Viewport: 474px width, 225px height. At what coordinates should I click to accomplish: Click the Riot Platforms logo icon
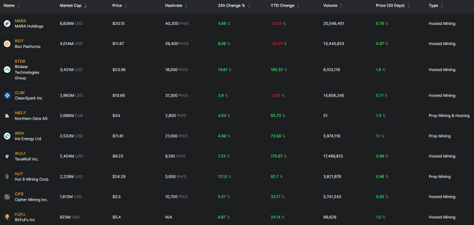pos(7,44)
